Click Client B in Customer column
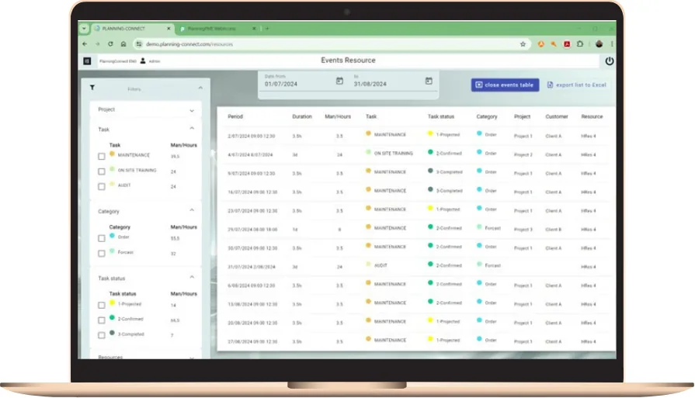This screenshot has height=398, width=695. point(553,230)
